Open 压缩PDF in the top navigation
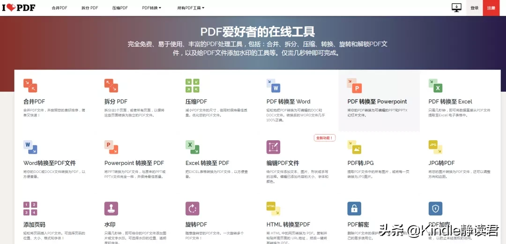Viewport: 506px width, 244px height. coord(120,8)
